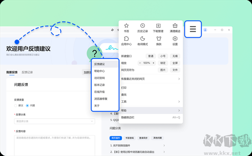This screenshot has width=252, height=156.
Task: Select the 网页插件 category tag
Action: pos(116,138)
